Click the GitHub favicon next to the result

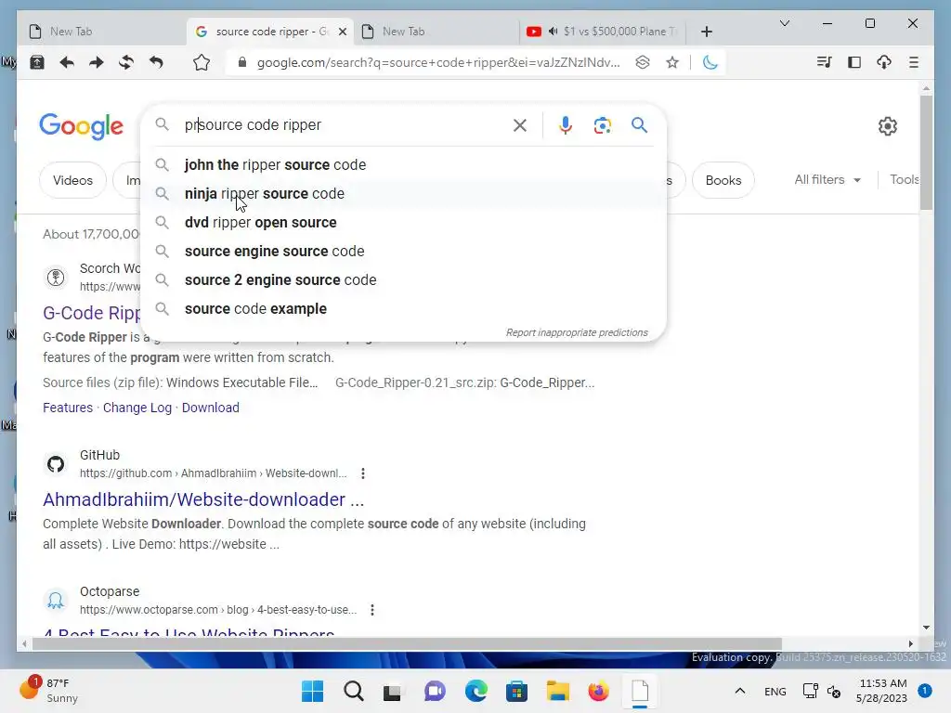click(56, 464)
